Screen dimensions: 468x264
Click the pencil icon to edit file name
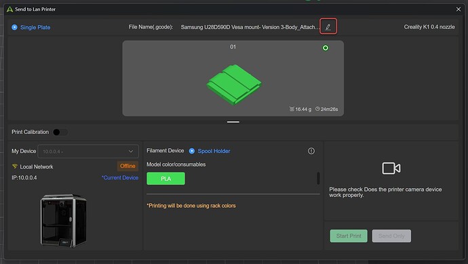(328, 26)
